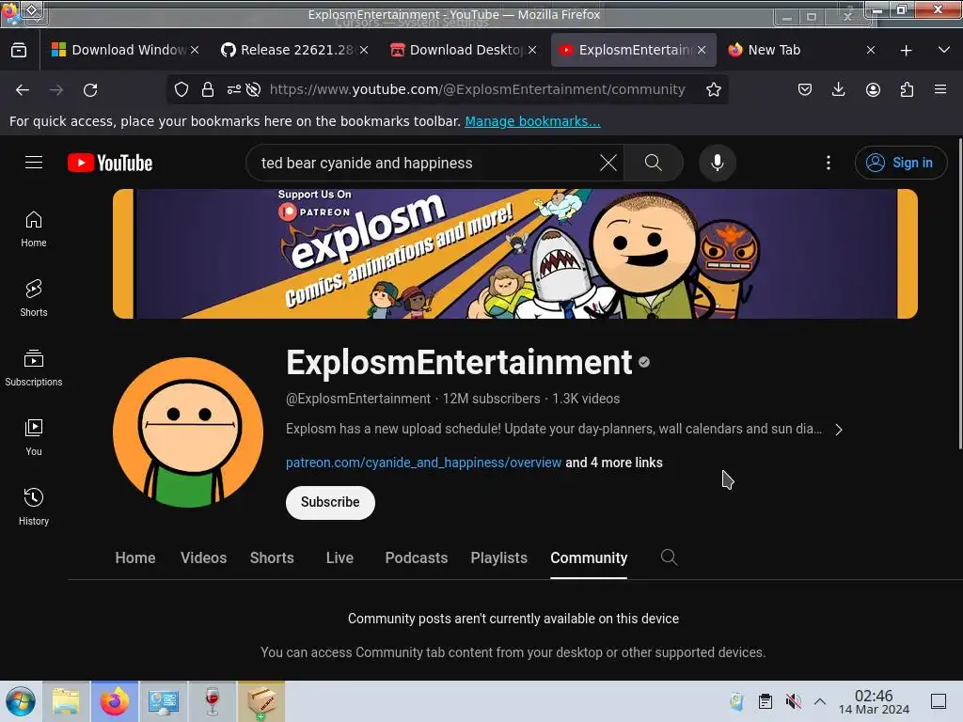Viewport: 963px width, 722px height.
Task: Open site permissions icon in address bar
Action: 234,89
